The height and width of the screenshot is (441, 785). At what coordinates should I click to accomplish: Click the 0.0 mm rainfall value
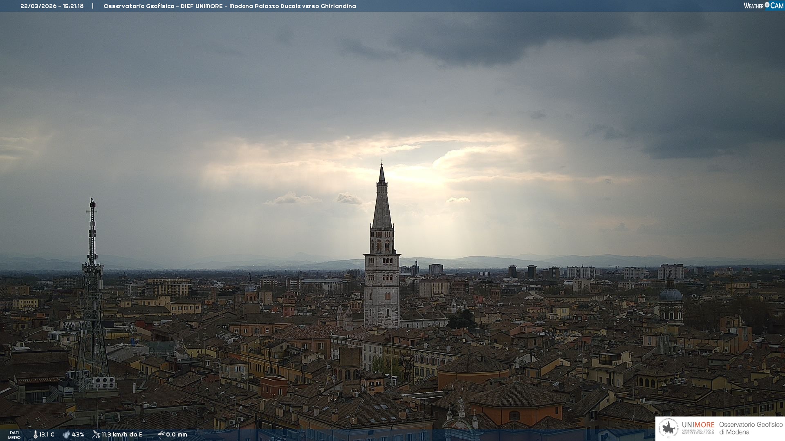pyautogui.click(x=177, y=435)
